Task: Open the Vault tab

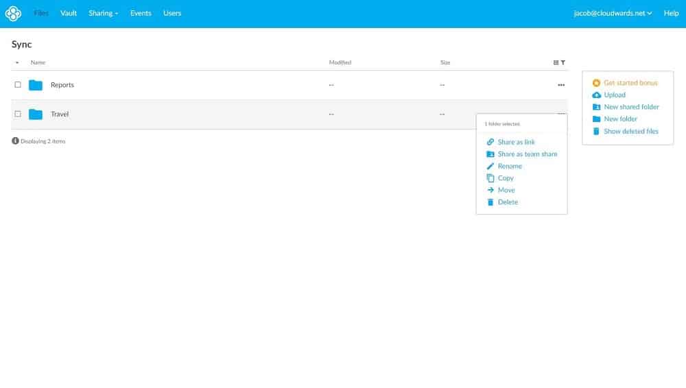Action: tap(68, 13)
